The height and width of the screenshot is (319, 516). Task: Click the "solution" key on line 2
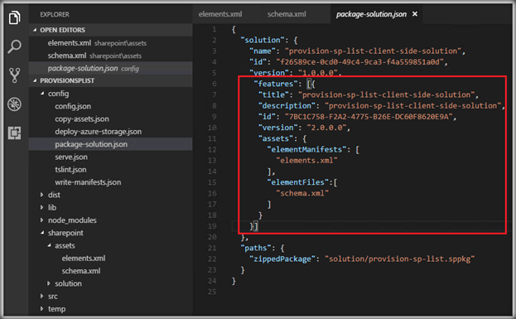263,40
